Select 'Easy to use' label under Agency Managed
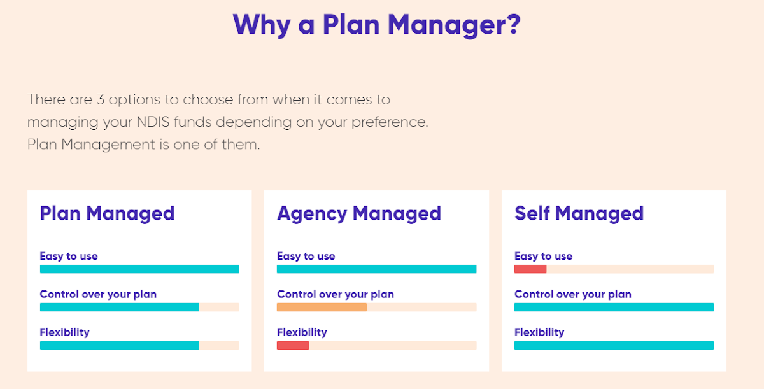This screenshot has height=389, width=764. (x=306, y=256)
